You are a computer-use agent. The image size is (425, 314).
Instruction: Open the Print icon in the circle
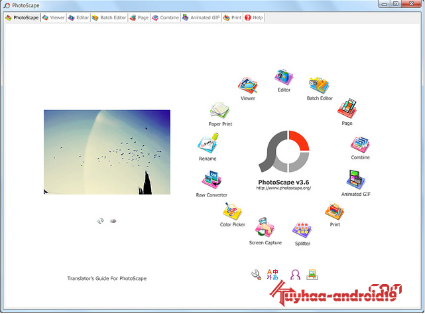(334, 212)
